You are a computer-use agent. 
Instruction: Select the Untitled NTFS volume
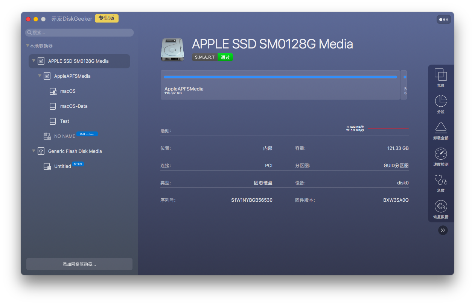click(x=62, y=166)
